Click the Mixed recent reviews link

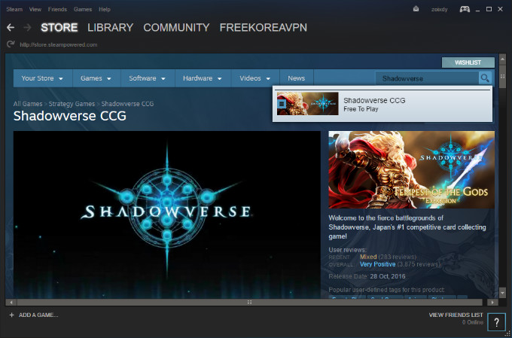(368, 257)
